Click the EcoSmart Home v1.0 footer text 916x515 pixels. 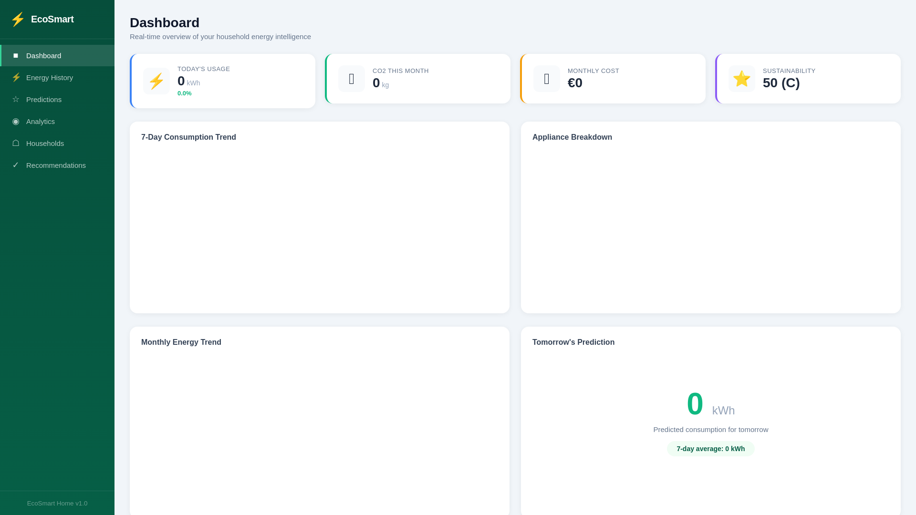pos(57,504)
